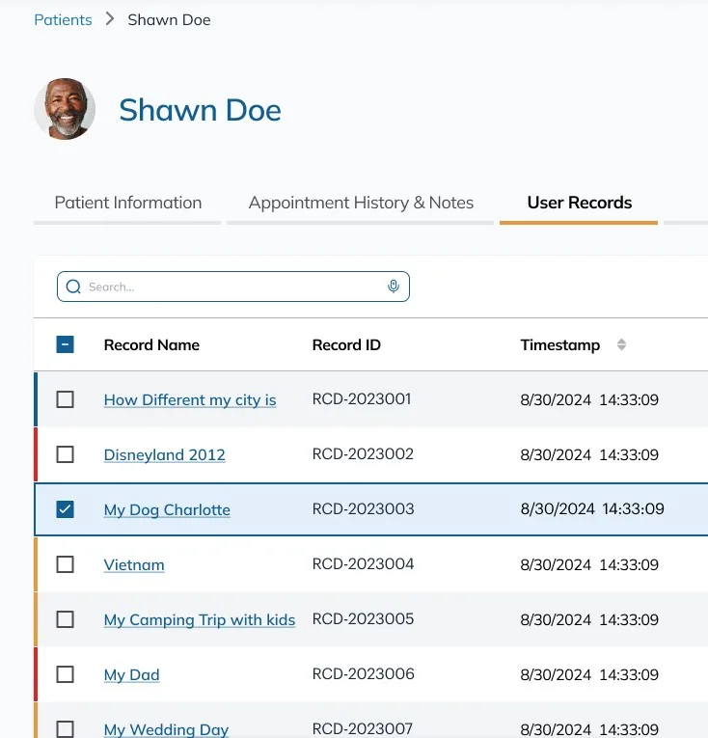The image size is (708, 738).
Task: Toggle the select-all checkbox in the table header
Action: click(x=65, y=344)
